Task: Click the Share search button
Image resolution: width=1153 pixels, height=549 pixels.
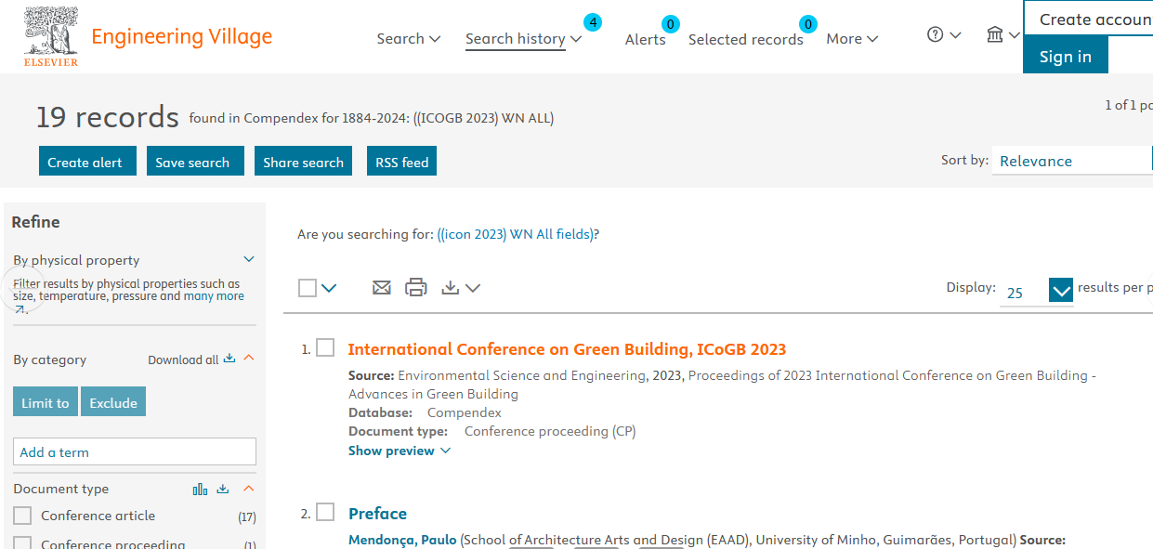Action: [x=303, y=161]
